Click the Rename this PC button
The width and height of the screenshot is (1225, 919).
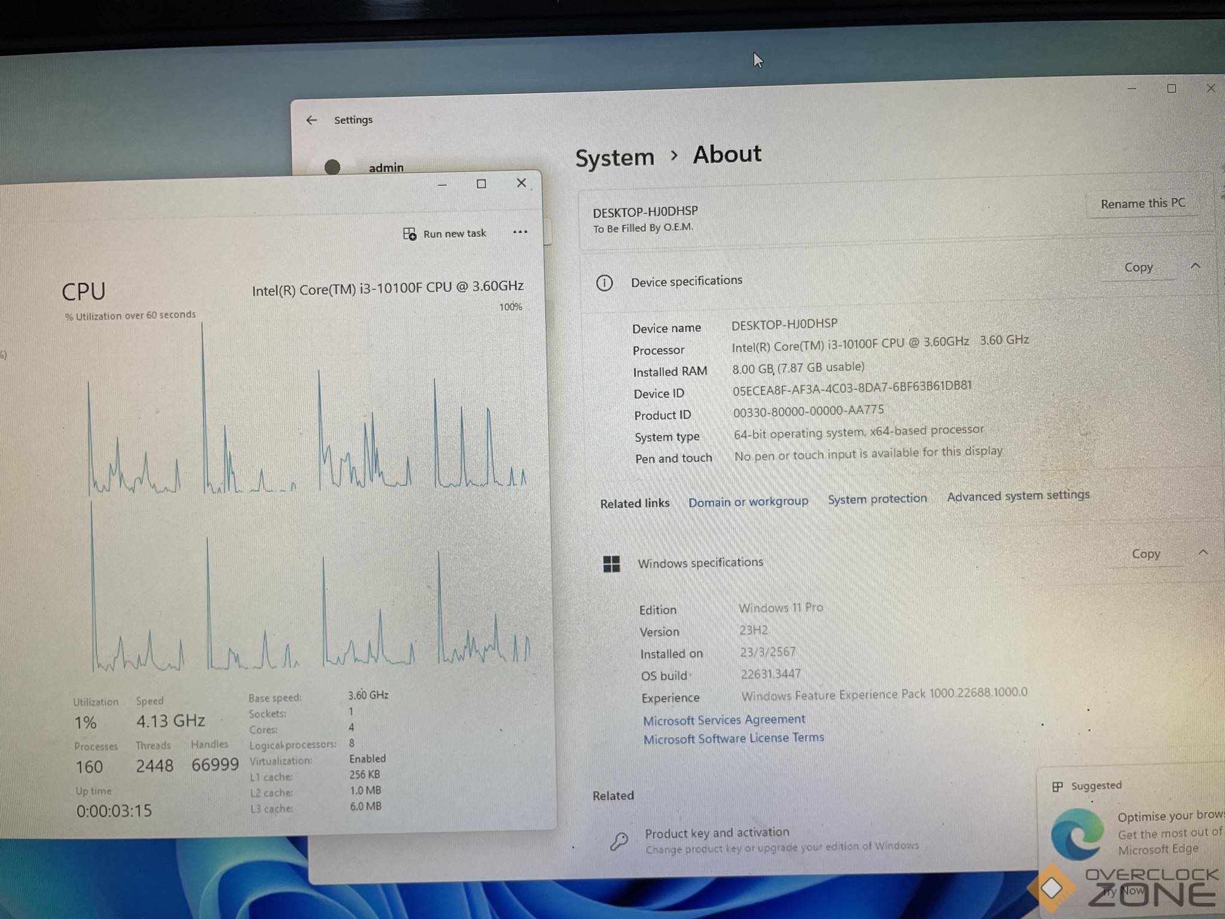pyautogui.click(x=1142, y=203)
